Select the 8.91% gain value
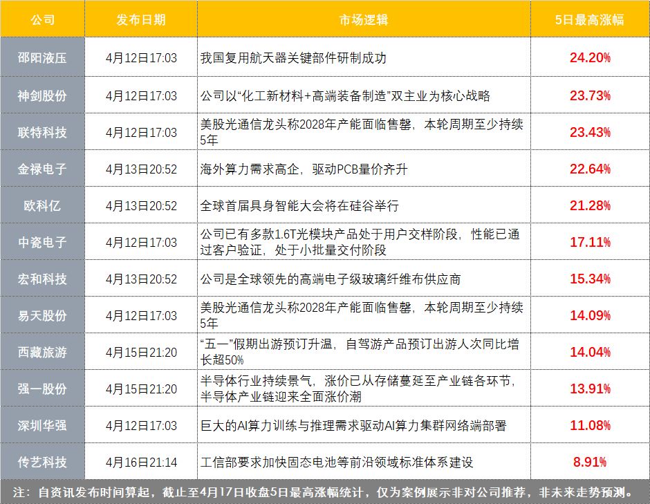This screenshot has width=650, height=504. 589,462
